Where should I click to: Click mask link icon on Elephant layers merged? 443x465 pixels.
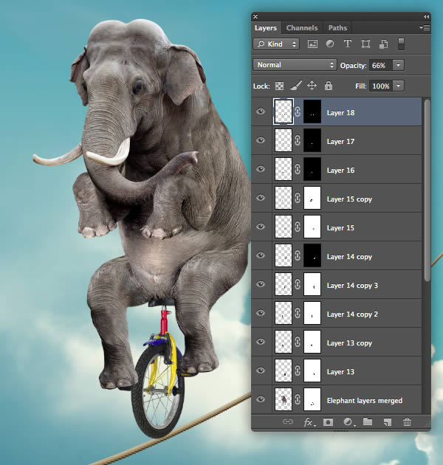298,399
